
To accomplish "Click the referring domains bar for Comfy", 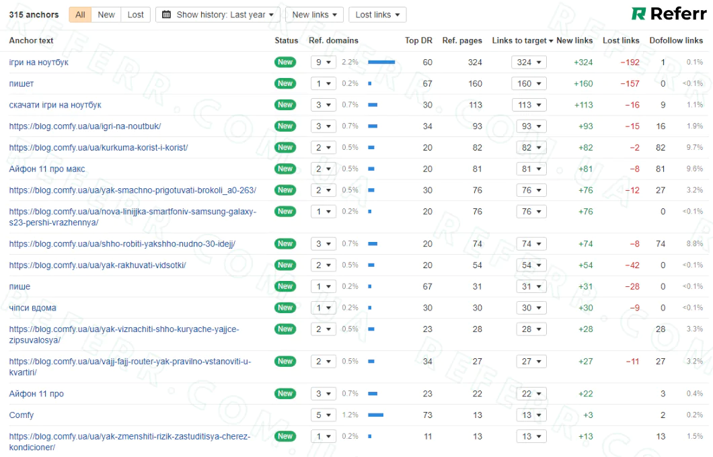I will coord(375,415).
